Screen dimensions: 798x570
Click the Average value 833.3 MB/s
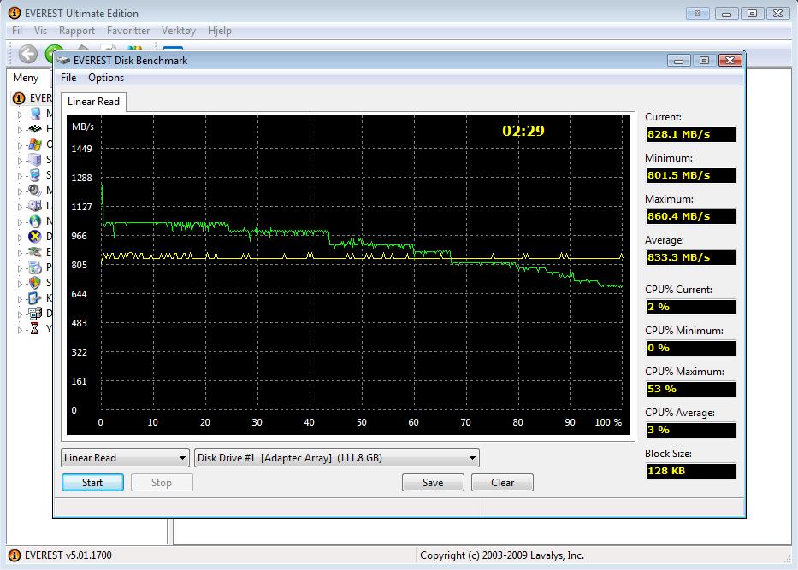coord(690,257)
